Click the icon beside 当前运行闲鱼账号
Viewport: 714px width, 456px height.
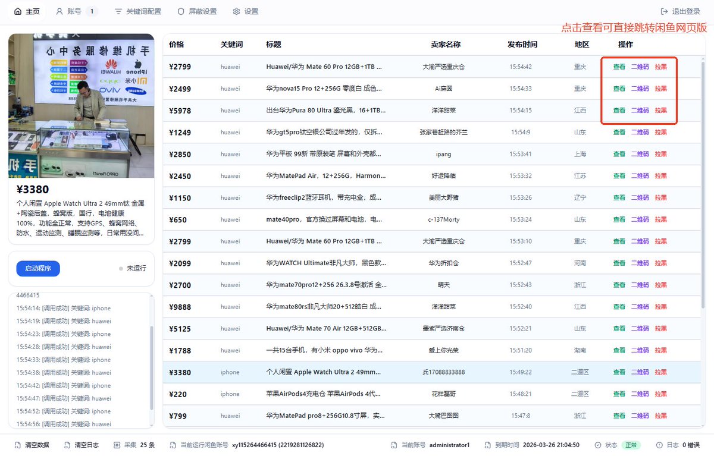tap(173, 445)
